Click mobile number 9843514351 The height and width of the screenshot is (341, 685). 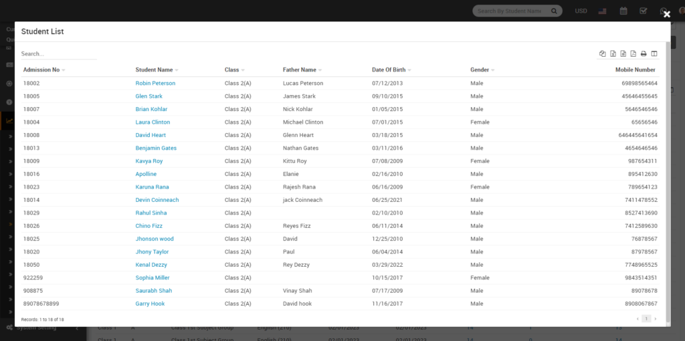641,277
